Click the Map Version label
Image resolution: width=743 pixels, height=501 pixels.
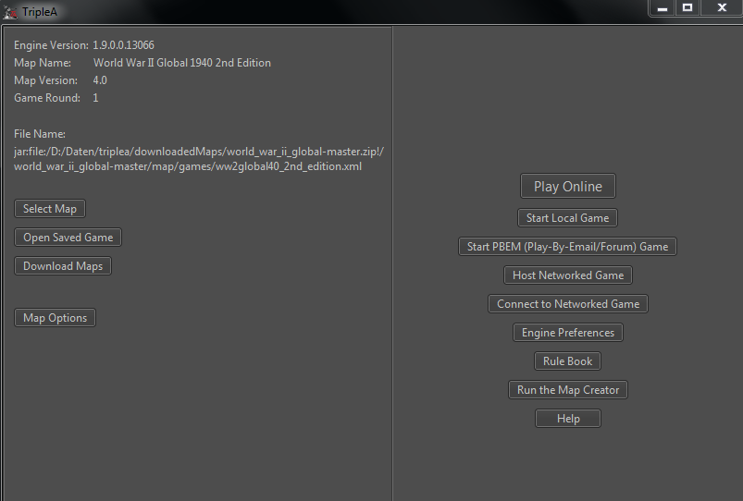coord(46,80)
